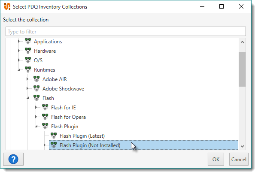The height and width of the screenshot is (175, 258).
Task: Click the scrollbar up arrow
Action: 242,42
